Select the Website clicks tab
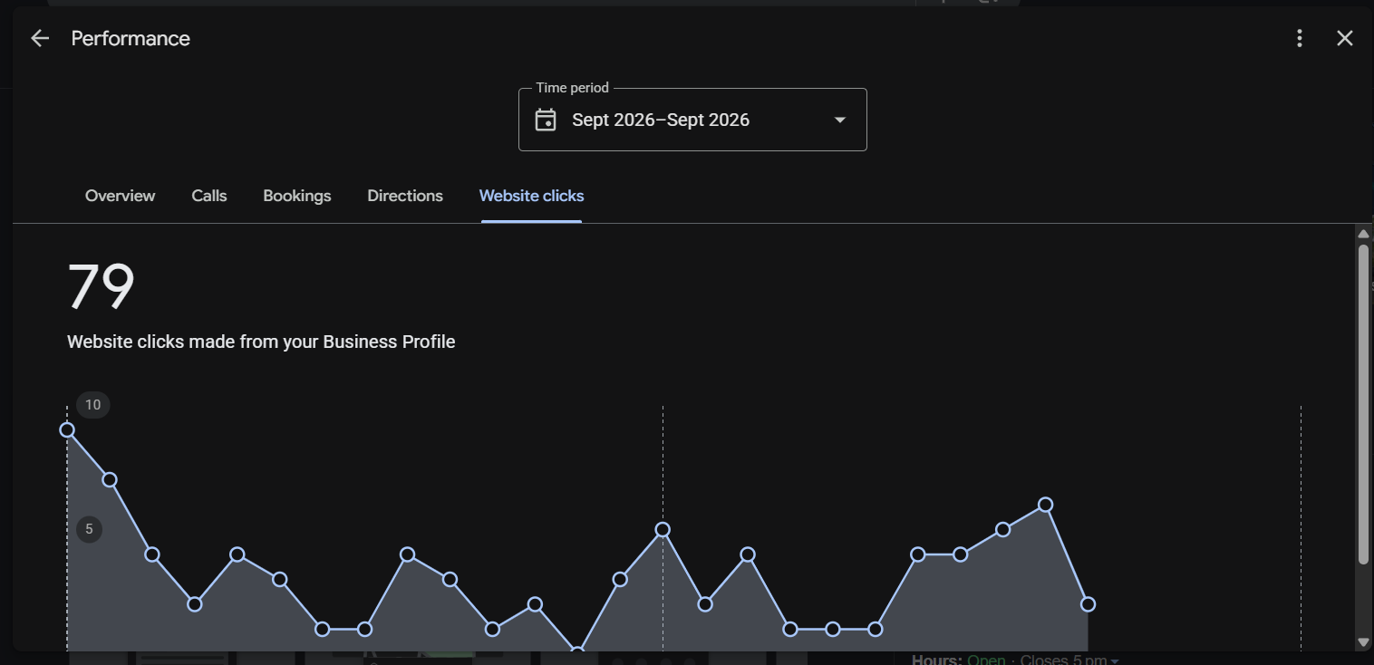The width and height of the screenshot is (1374, 665). (531, 196)
